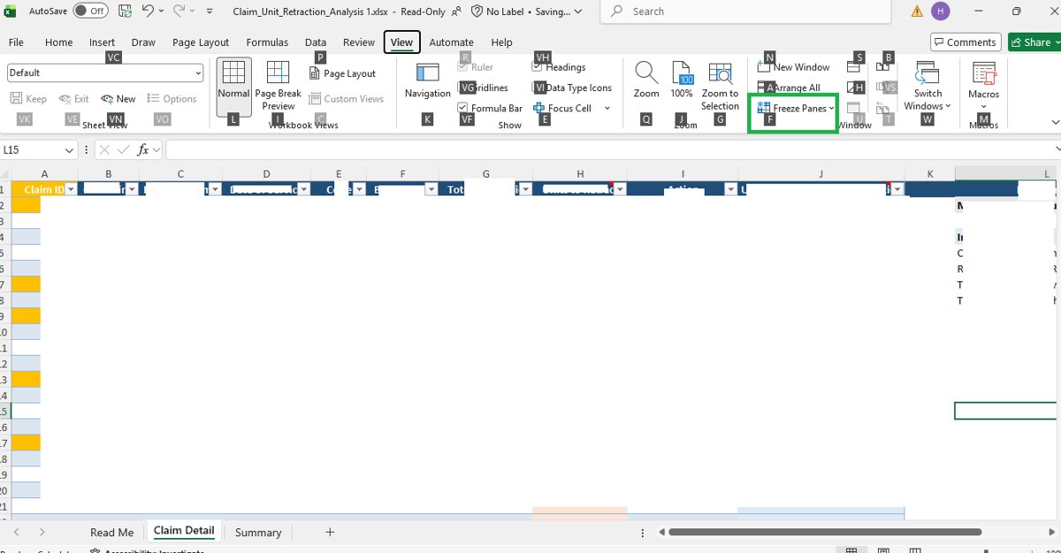Open the File tab

[x=16, y=42]
